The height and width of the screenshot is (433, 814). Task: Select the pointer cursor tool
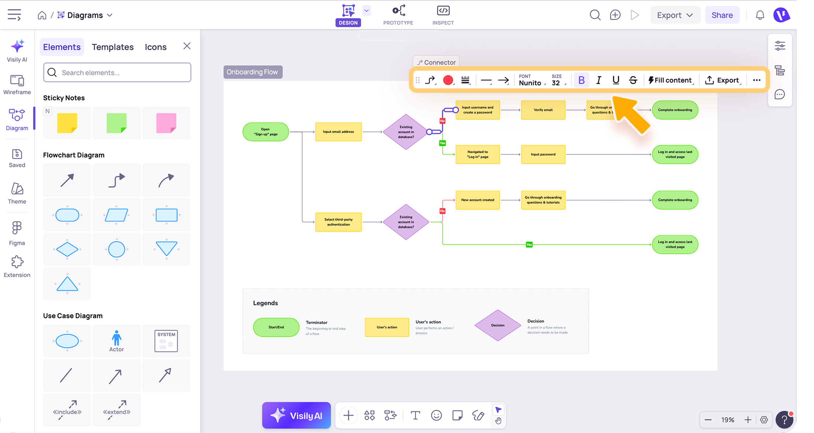[x=498, y=410]
